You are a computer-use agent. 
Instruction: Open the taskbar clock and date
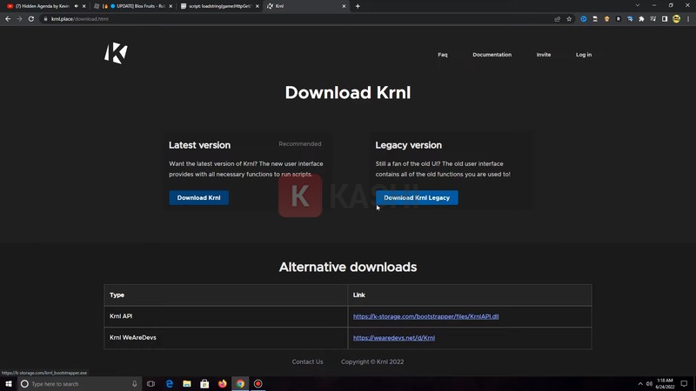(665, 384)
